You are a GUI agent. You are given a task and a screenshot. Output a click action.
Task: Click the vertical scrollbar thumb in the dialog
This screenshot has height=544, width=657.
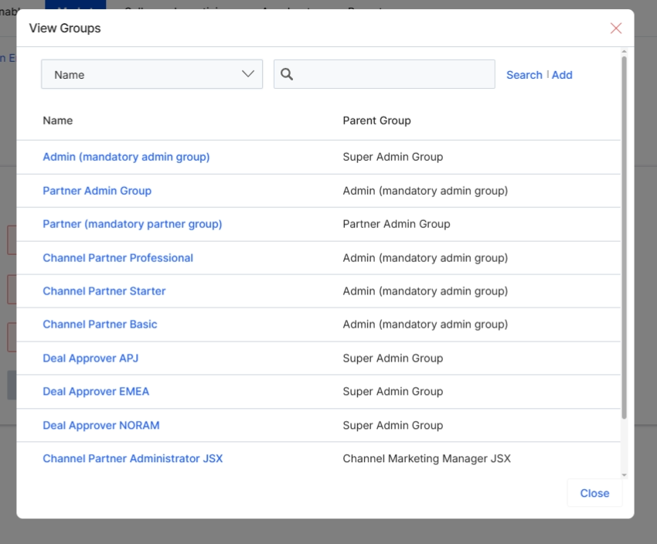(x=624, y=237)
